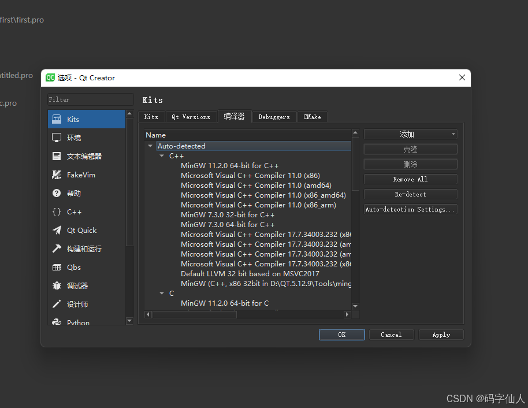Click the 克隆 (Clone) button

click(411, 149)
